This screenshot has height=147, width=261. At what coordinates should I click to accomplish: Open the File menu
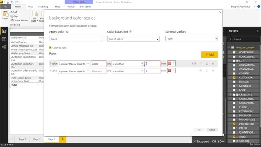click(5, 7)
